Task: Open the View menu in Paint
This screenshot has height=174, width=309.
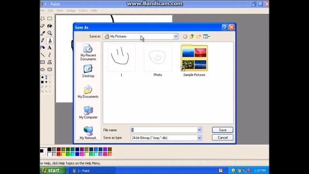Action: [x=60, y=11]
